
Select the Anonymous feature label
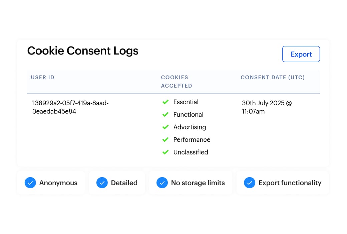tap(58, 183)
